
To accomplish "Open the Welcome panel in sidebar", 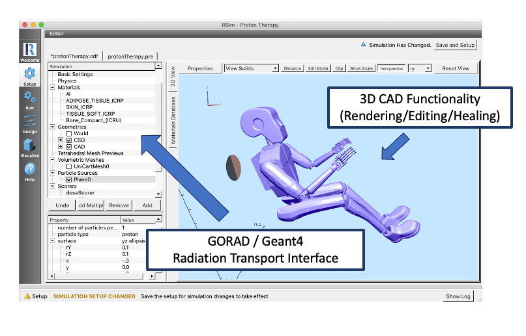I will (x=29, y=52).
